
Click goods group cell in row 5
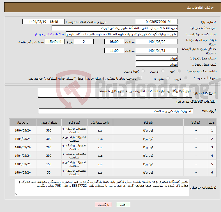coord(74,164)
